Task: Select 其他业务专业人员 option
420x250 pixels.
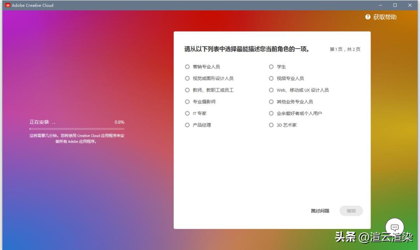Action: (271, 101)
